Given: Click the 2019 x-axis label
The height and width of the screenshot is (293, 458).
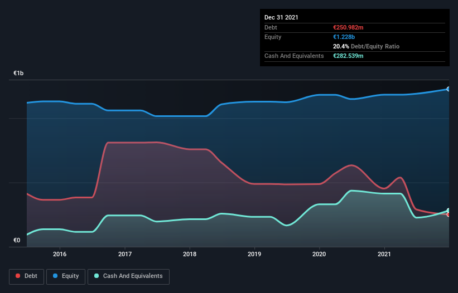Looking at the screenshot, I should [254, 254].
